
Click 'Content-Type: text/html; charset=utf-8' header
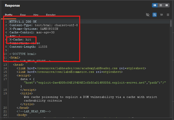pos(44,25)
